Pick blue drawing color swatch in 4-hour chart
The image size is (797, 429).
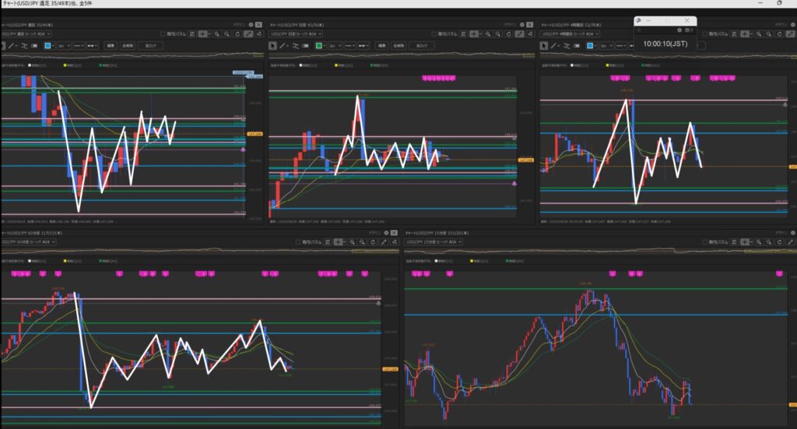590,46
